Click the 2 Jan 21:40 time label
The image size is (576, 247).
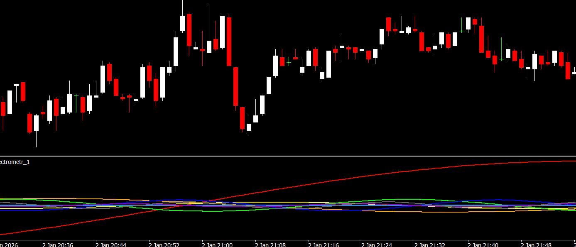point(483,245)
